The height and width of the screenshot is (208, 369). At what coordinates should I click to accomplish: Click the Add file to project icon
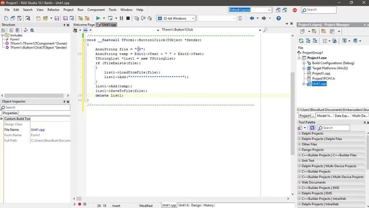(81, 18)
